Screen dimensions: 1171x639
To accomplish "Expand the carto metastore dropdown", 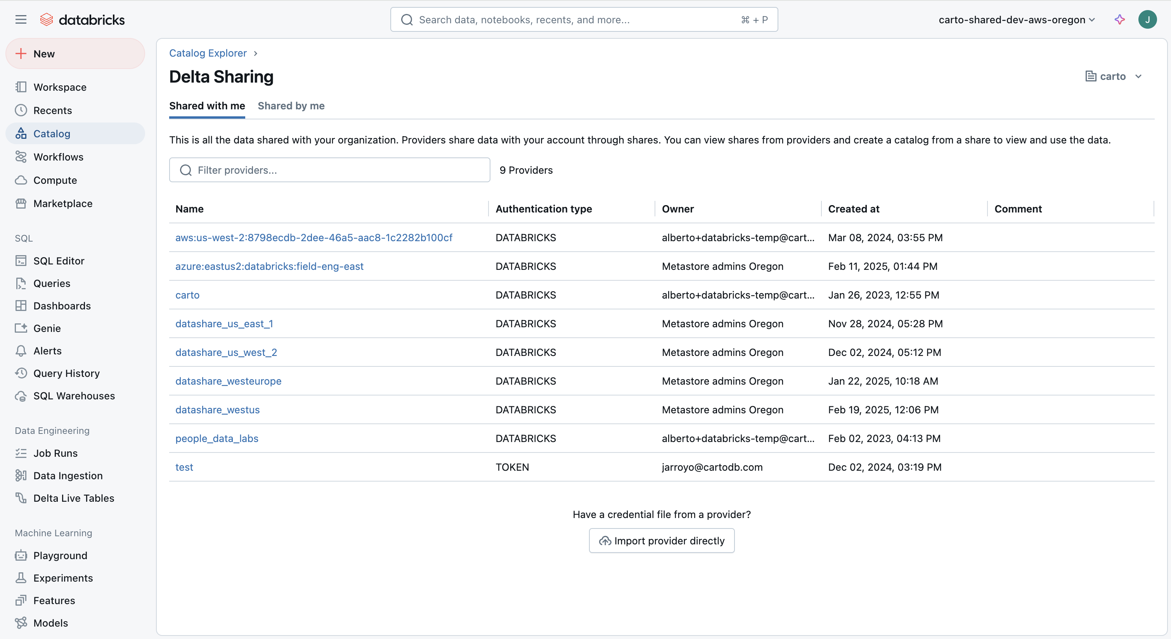I will (x=1114, y=76).
